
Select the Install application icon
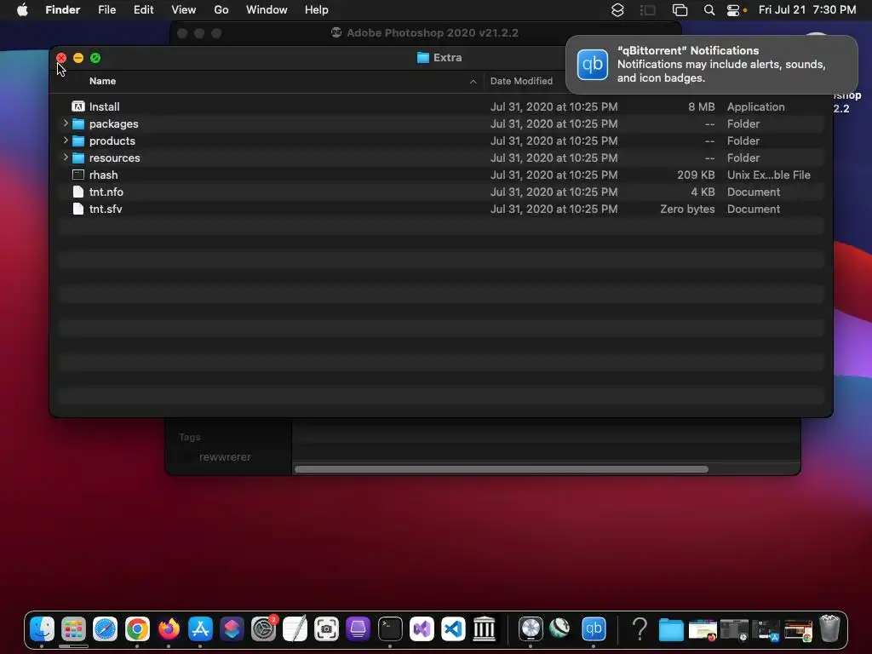78,106
